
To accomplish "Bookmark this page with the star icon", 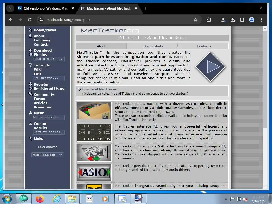I will [x=195, y=20].
